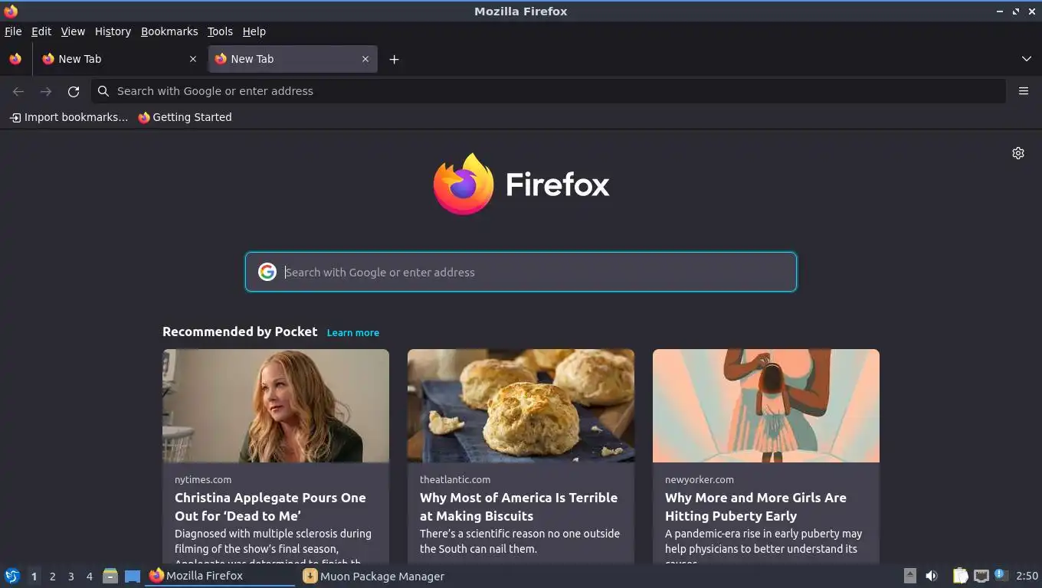Click the 'nytimes.com' source label
Screen dimensions: 1042x588
click(203, 479)
